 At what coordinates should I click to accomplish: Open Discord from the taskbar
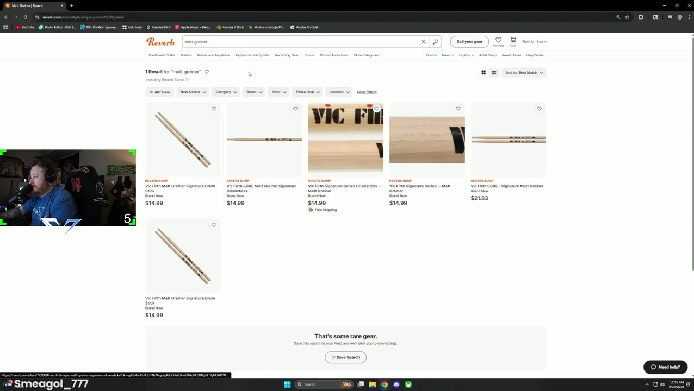396,384
